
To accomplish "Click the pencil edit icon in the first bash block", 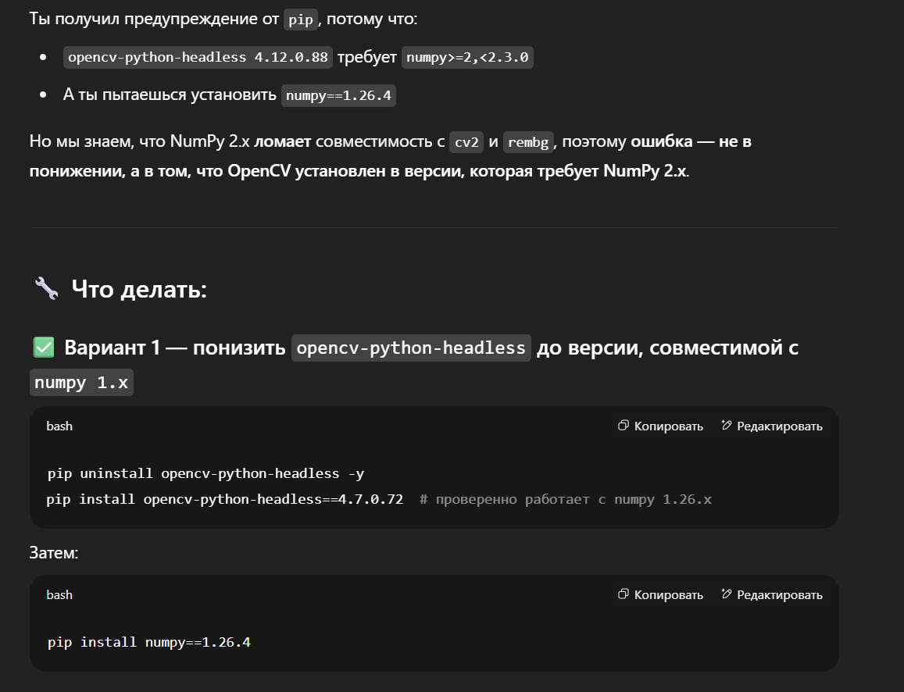I will [727, 425].
